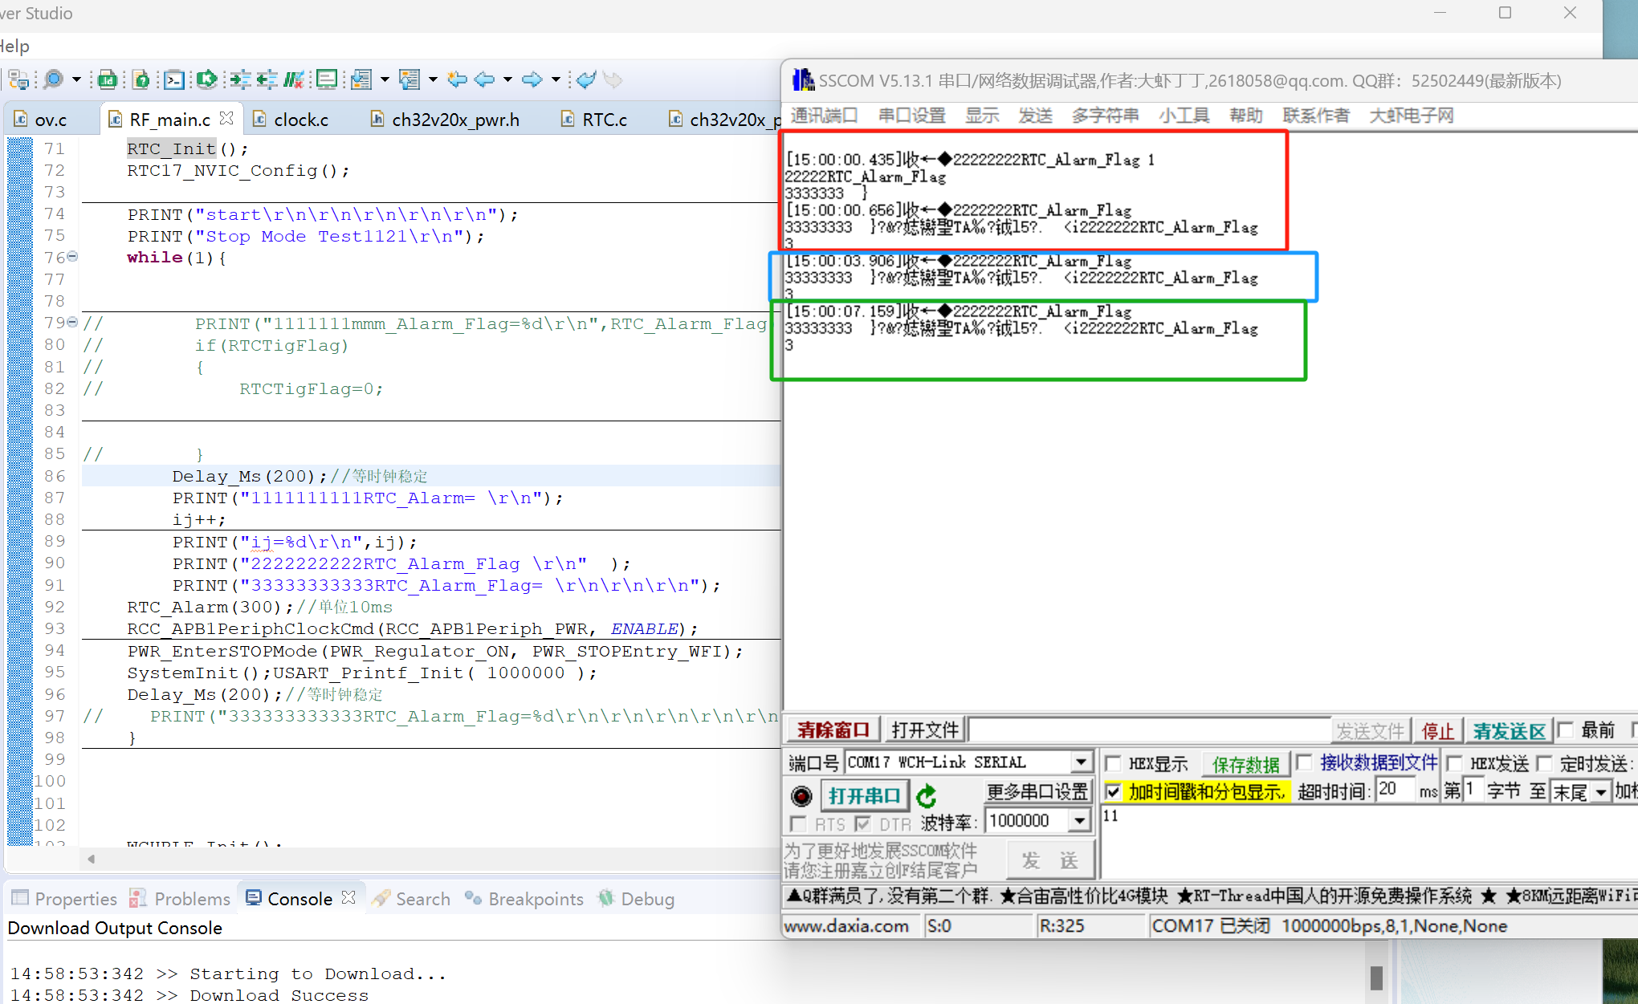Toggle the 最前 always-on-top checkbox
Viewport: 1638px width, 1004px height.
pyautogui.click(x=1566, y=730)
